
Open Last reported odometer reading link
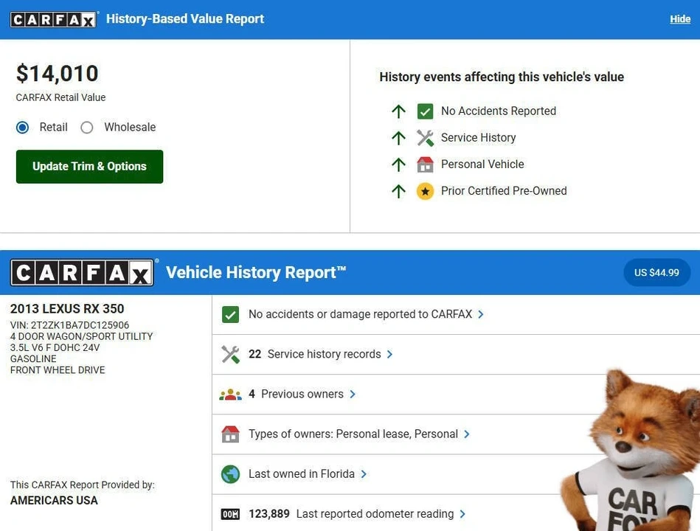point(351,514)
